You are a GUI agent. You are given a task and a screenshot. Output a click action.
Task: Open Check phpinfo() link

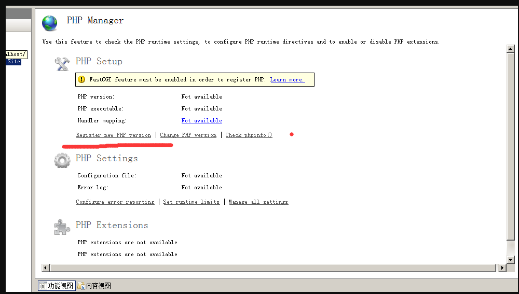(249, 135)
